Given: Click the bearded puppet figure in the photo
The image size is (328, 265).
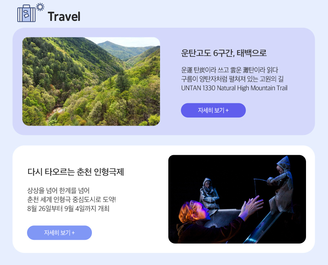Looking at the screenshot, I should (209, 193).
